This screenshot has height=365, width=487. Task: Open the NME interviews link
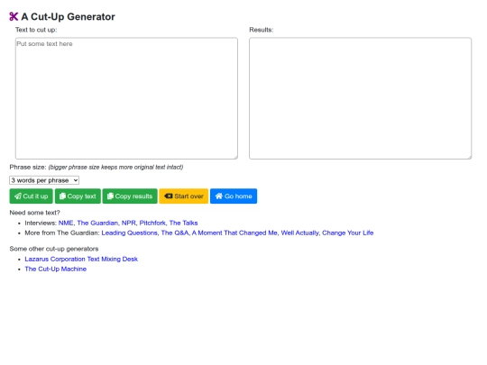click(66, 223)
